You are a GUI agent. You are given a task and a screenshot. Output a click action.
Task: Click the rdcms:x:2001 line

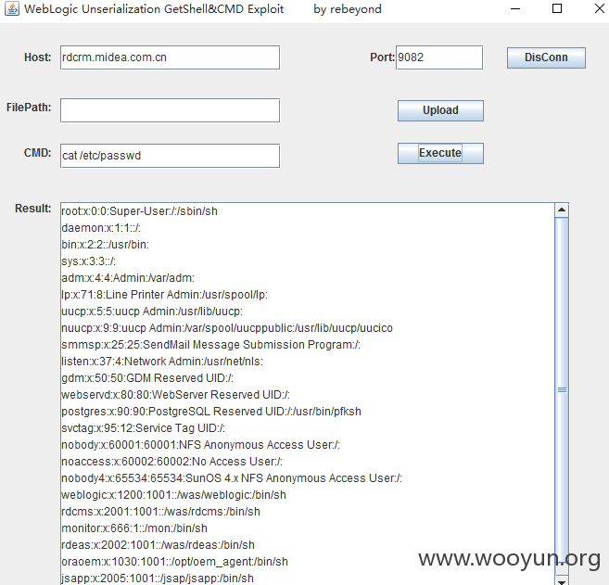[160, 512]
